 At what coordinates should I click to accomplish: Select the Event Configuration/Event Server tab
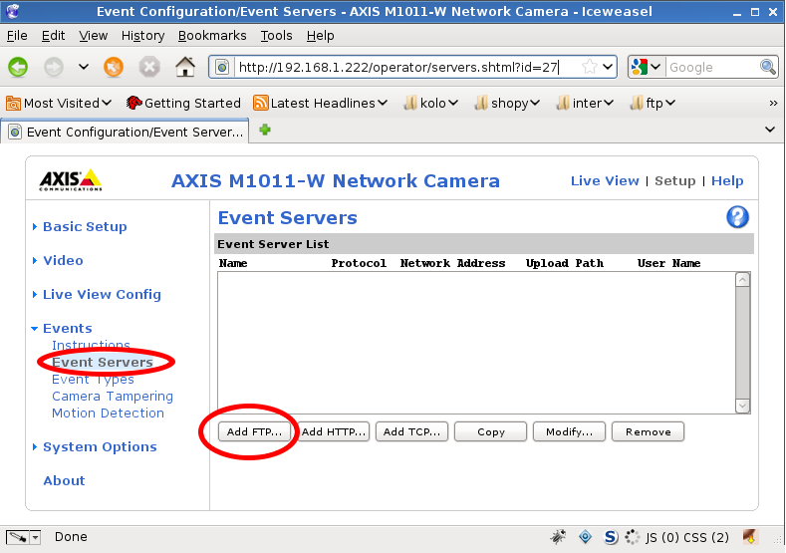click(126, 132)
